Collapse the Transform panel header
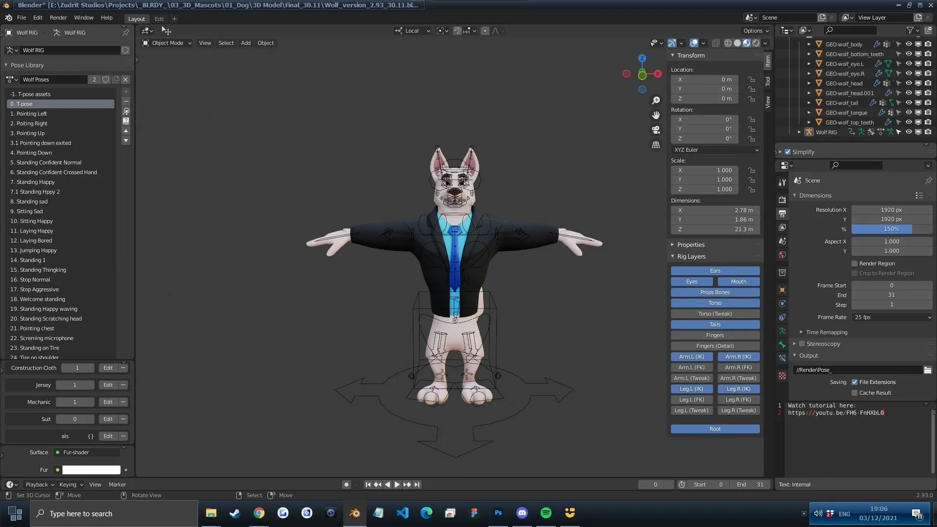The width and height of the screenshot is (937, 527). [689, 55]
